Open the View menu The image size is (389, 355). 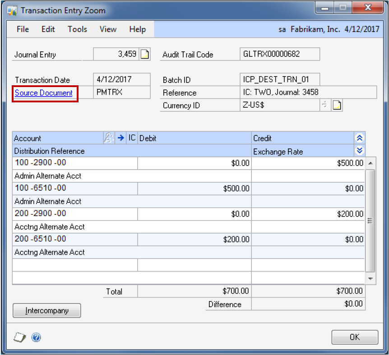tap(108, 29)
